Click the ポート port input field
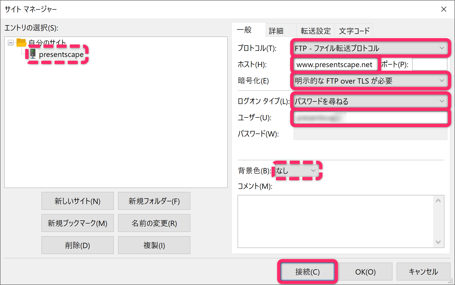The height and width of the screenshot is (285, 455). click(430, 64)
